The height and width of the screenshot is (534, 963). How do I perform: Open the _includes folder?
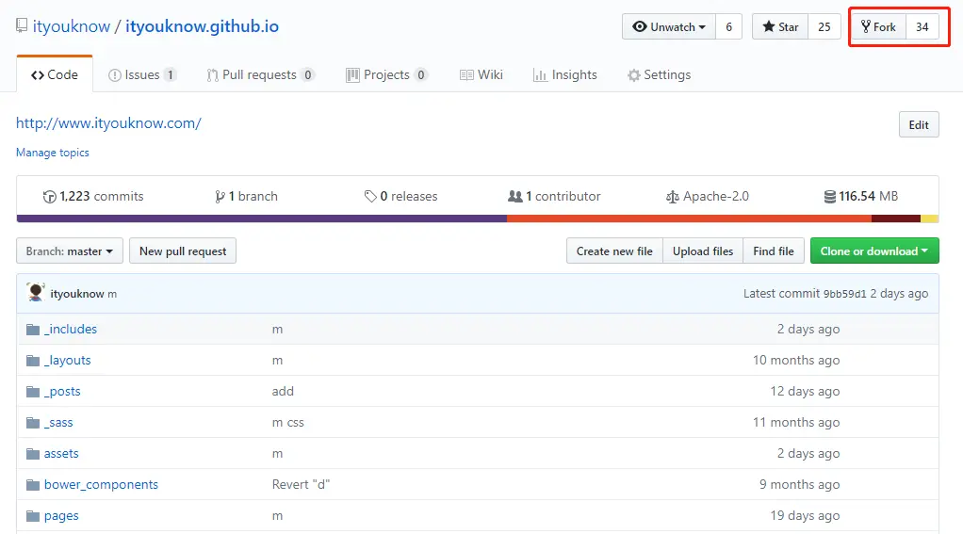pyautogui.click(x=71, y=330)
